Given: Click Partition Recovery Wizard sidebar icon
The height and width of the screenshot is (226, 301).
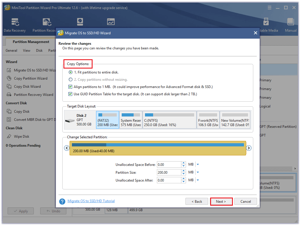Looking at the screenshot, I should (x=9, y=95).
